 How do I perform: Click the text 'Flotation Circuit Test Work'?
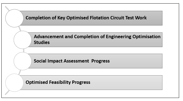tap(118, 18)
